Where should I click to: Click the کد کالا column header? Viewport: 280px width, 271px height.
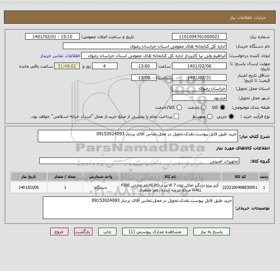(x=240, y=176)
